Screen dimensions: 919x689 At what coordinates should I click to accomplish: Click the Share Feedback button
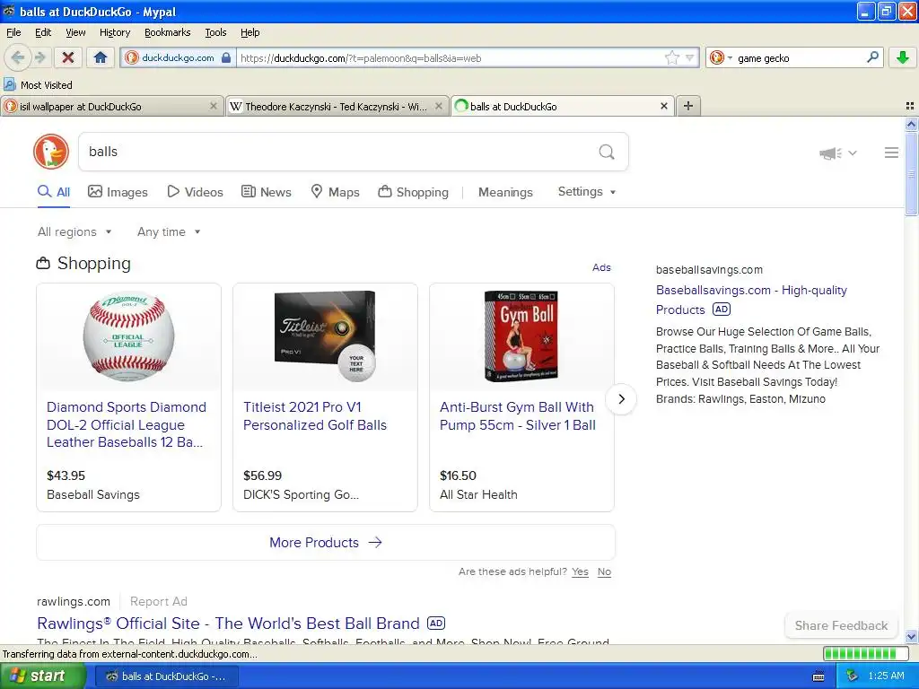pyautogui.click(x=841, y=625)
